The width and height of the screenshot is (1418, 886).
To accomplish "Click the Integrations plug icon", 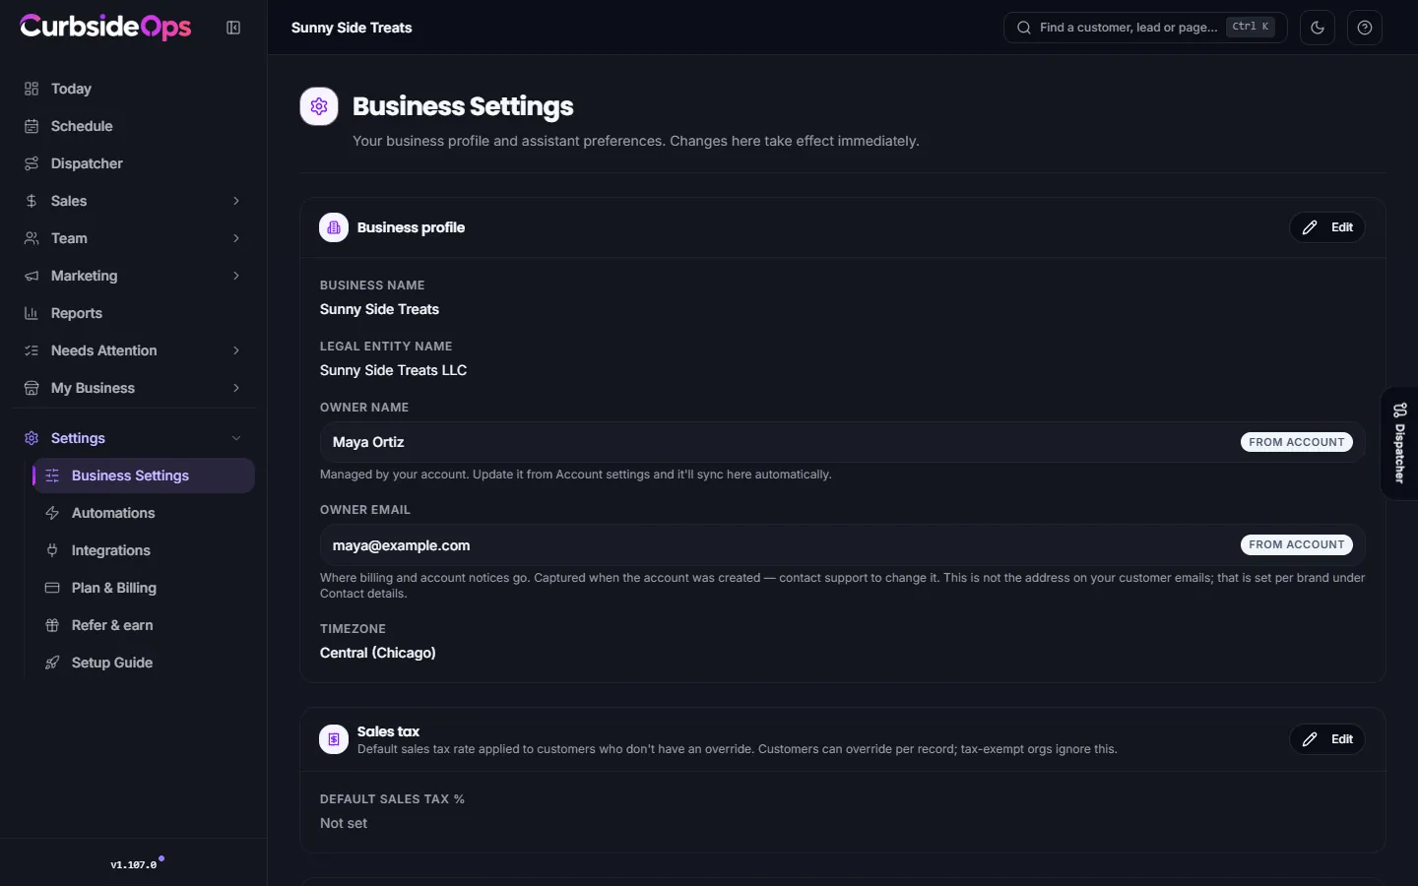I will coord(52,550).
